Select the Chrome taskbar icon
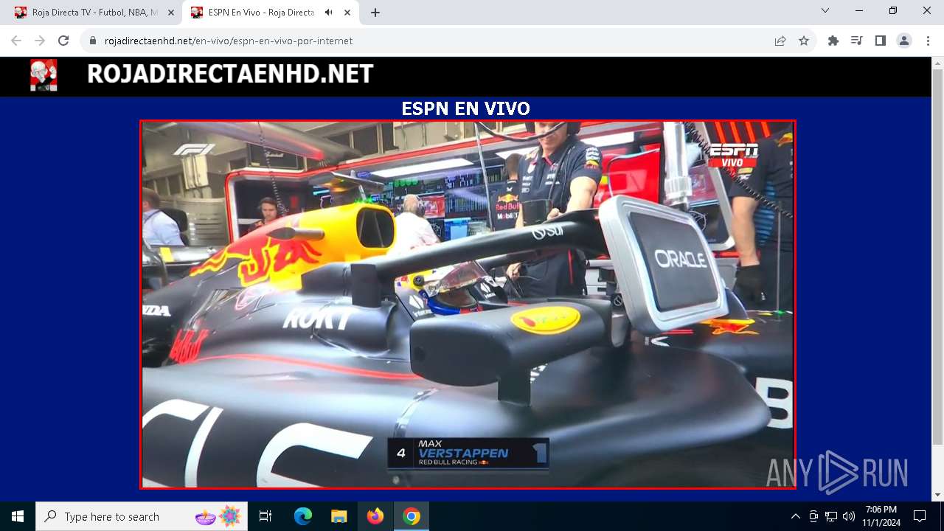This screenshot has width=944, height=531. [412, 516]
